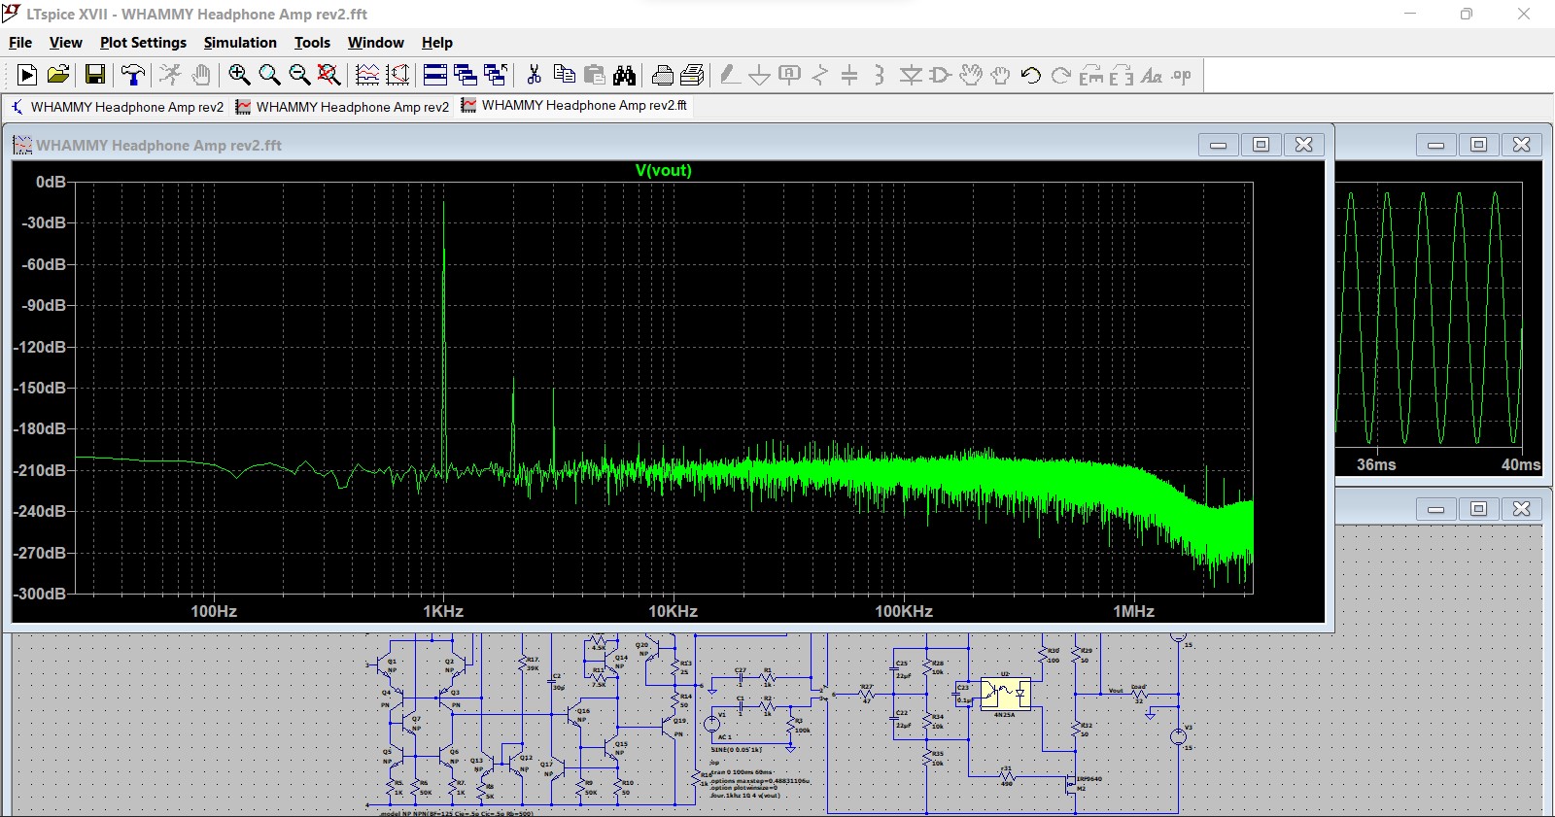Close the schematic child window
Screen dimensions: 1555x817
pyautogui.click(x=1522, y=509)
